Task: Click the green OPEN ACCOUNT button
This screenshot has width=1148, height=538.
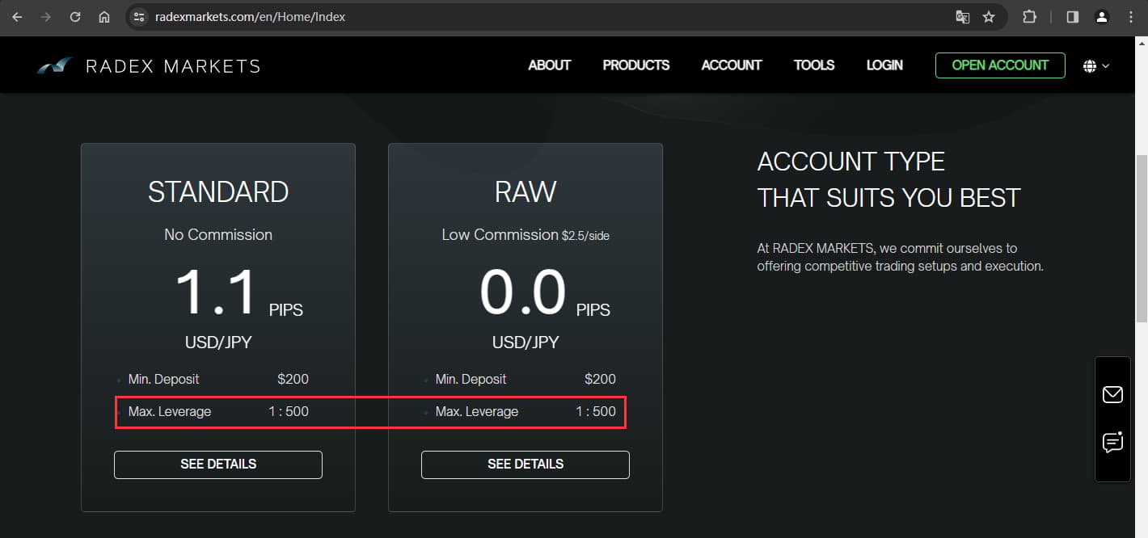Action: (x=1000, y=65)
